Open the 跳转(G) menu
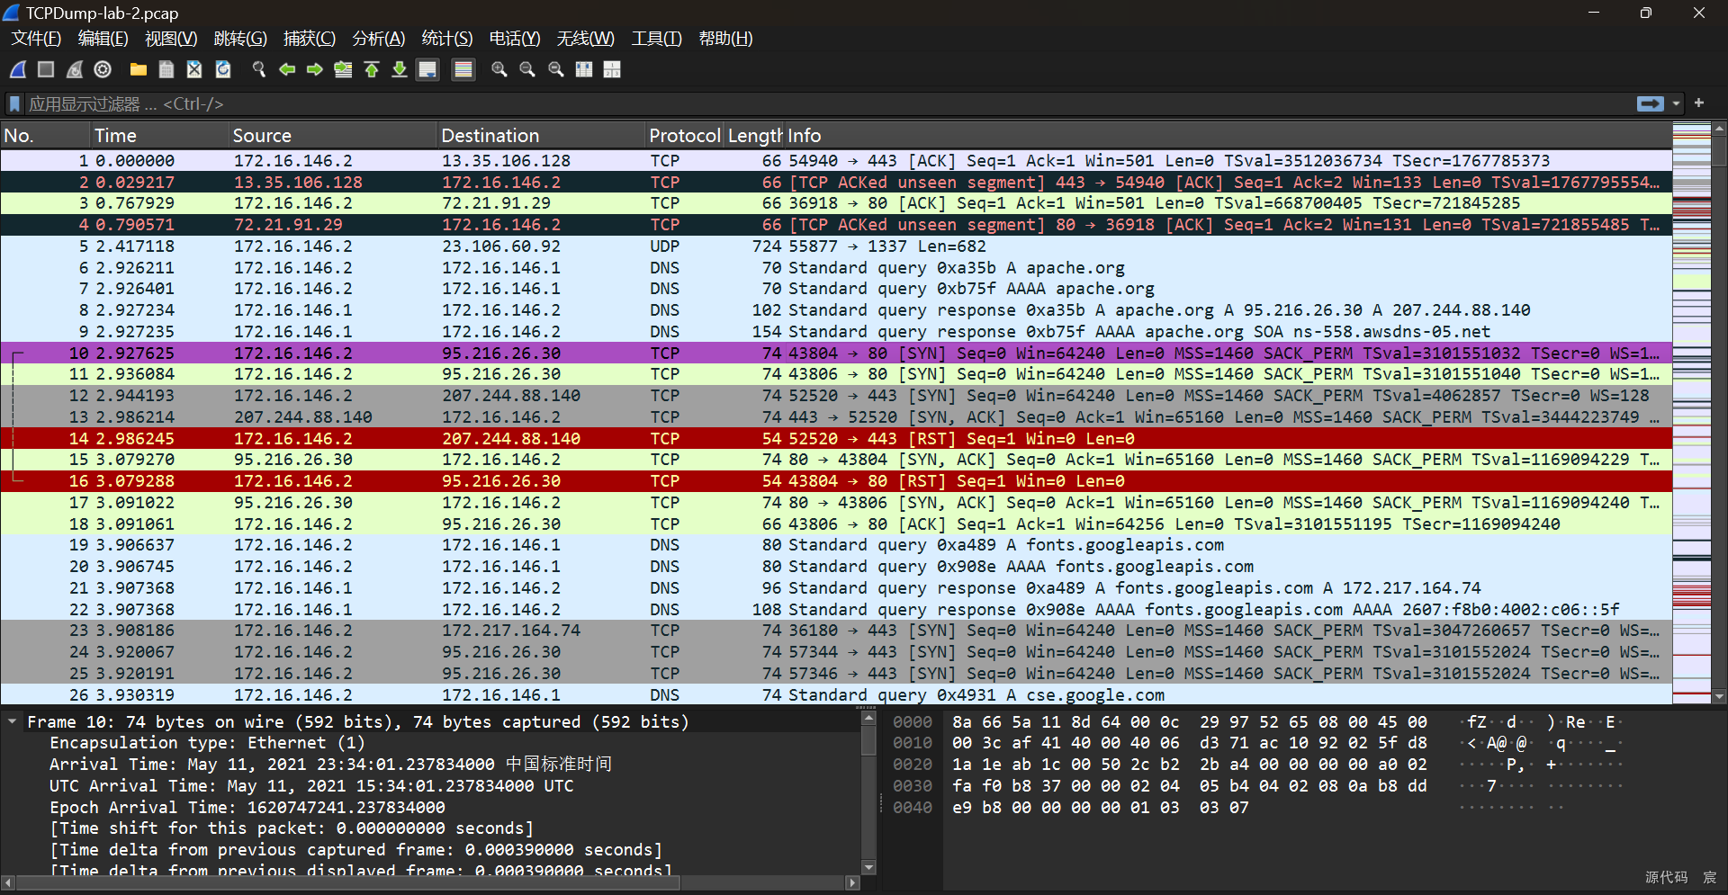 (x=240, y=39)
